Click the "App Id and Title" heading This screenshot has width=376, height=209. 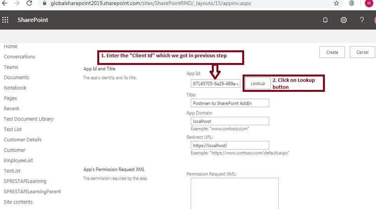(99, 69)
